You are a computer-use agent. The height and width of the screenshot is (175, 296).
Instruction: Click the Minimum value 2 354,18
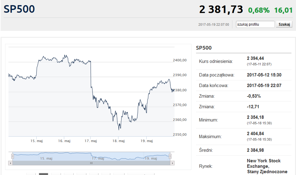pos(255,117)
